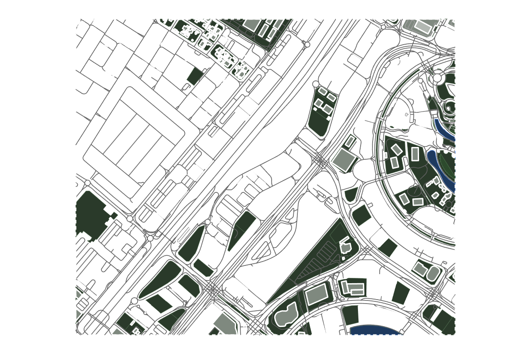Click the blue semicircular lake at bottom edge
Viewport: 531px width, 354px height.
pos(377,331)
